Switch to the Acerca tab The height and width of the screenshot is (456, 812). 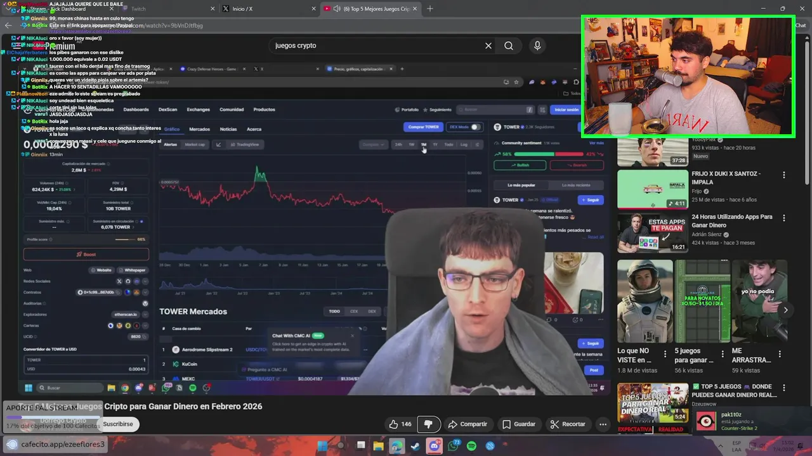254,129
